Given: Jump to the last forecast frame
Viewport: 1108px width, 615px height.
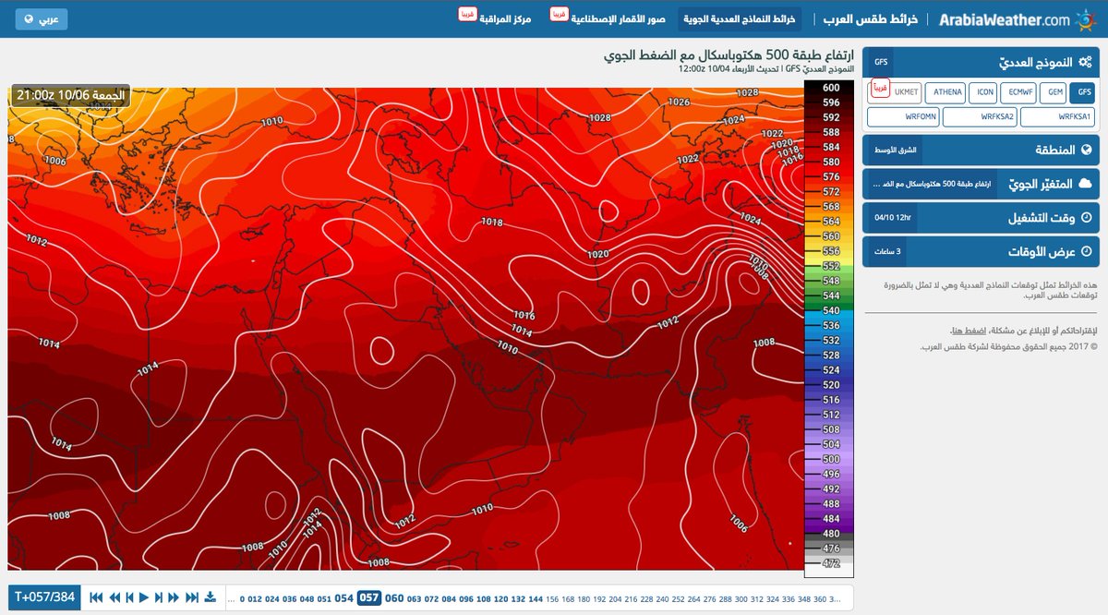Looking at the screenshot, I should tap(191, 597).
